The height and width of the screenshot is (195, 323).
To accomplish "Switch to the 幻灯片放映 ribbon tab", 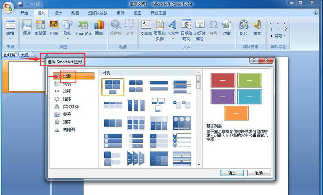I will tap(98, 13).
